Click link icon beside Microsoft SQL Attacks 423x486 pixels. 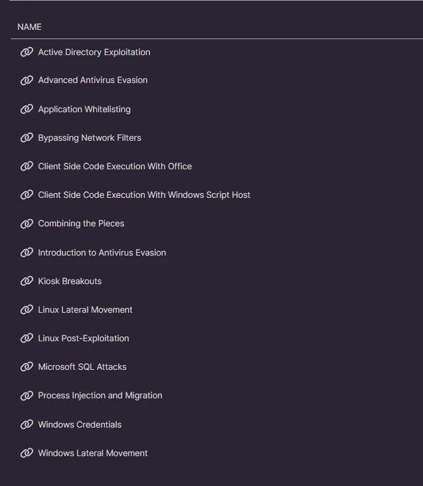click(27, 366)
